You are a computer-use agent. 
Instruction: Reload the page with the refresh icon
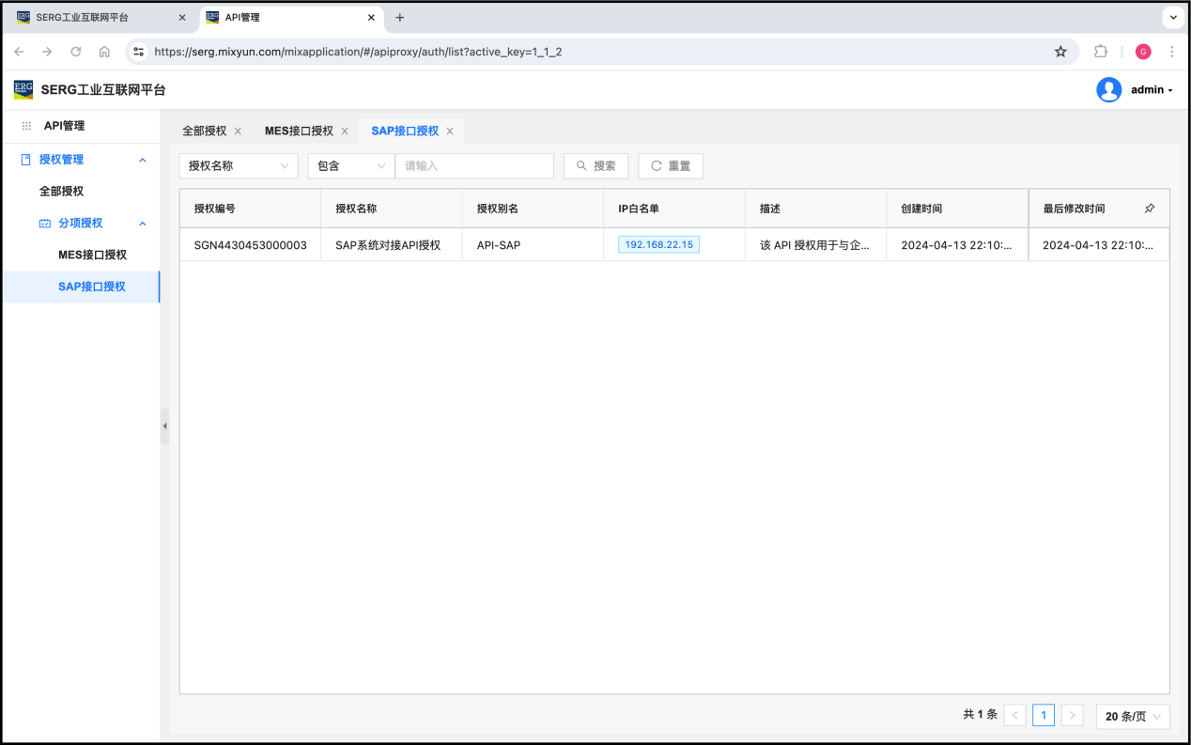(76, 52)
